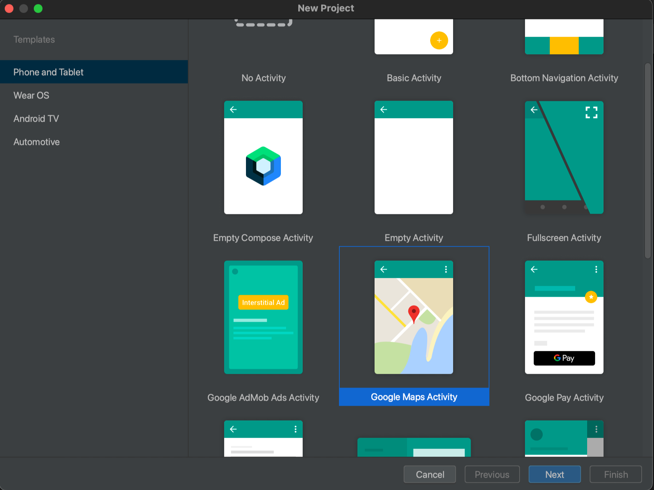Select the partially visible bottom-left template thumbnail
Screen dimensions: 654x490
point(263,438)
